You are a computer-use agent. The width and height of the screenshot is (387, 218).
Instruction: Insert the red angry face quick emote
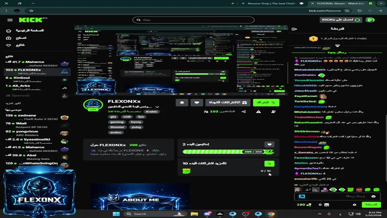[x=359, y=190]
